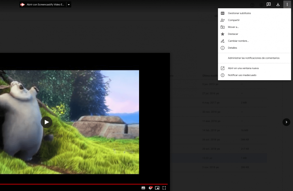This screenshot has height=191, width=293.
Task: Click the dimmed '13:22 yo' row entry
Action: 207,158
